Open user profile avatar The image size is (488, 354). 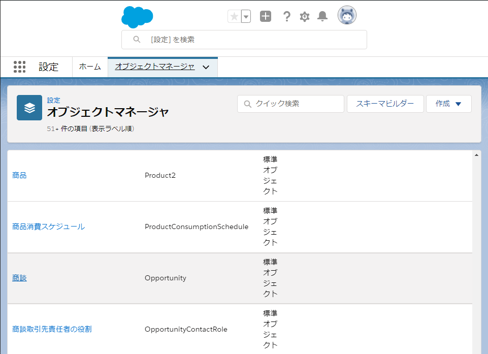tap(347, 15)
